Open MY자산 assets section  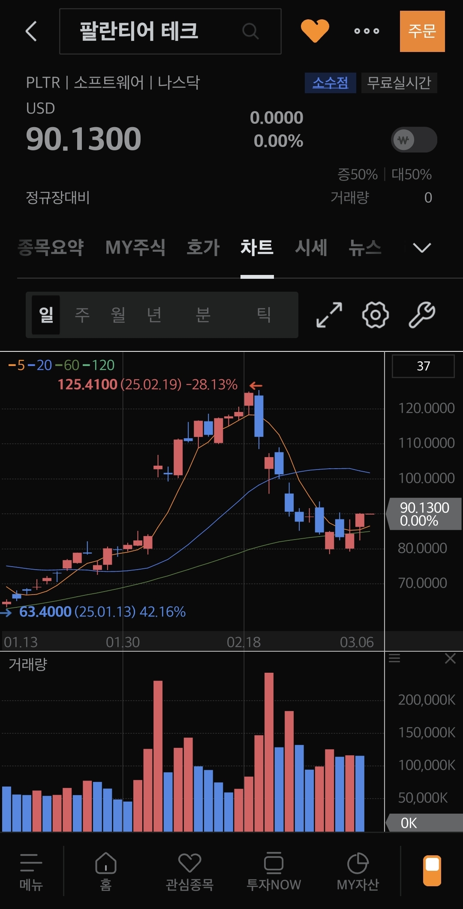click(358, 872)
